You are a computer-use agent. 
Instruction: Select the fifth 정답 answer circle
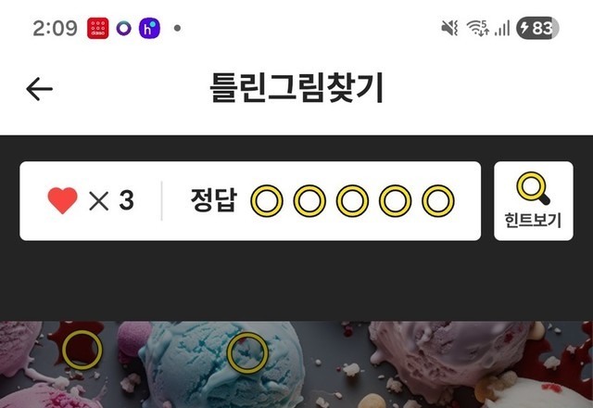(x=438, y=201)
